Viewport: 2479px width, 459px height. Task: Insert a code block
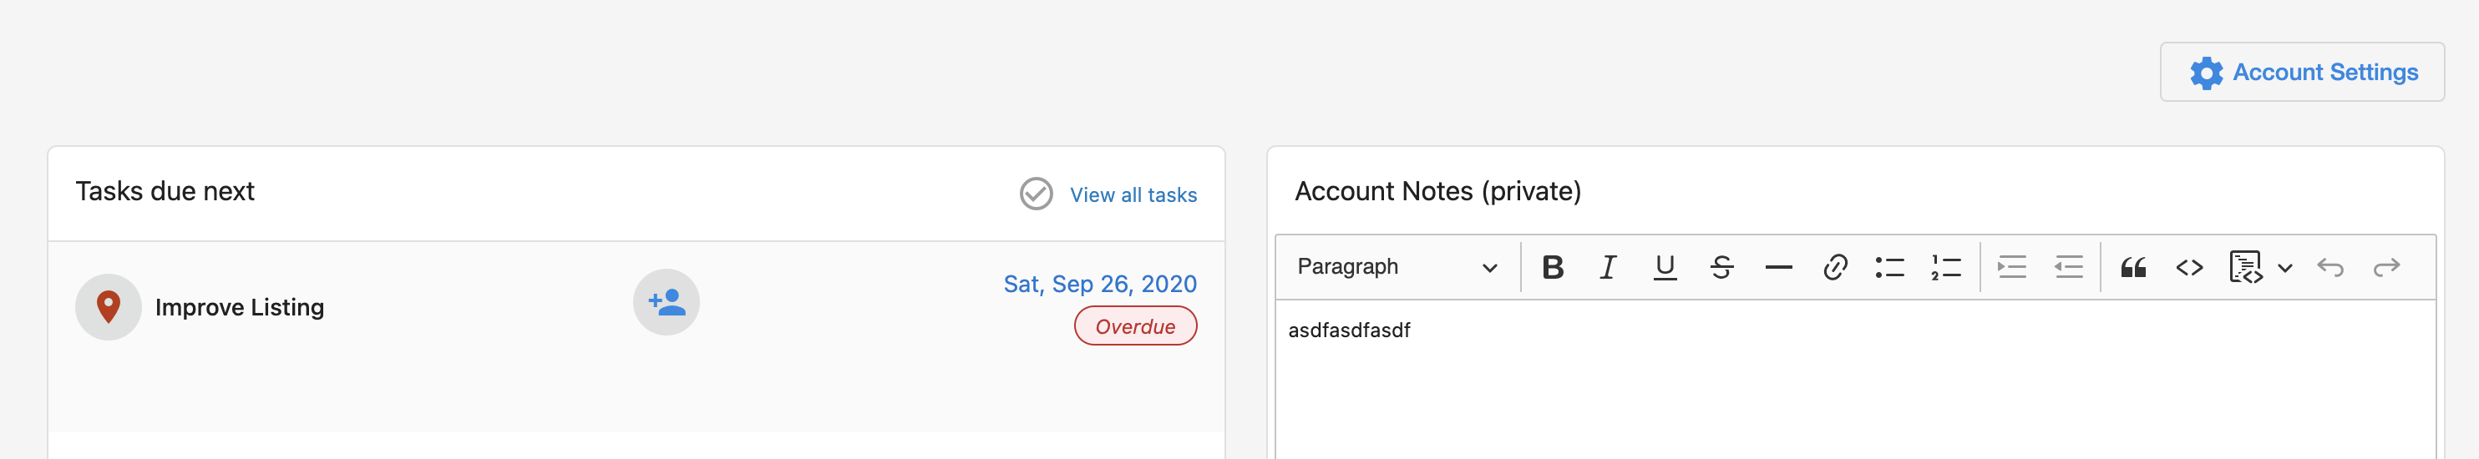click(x=2245, y=266)
